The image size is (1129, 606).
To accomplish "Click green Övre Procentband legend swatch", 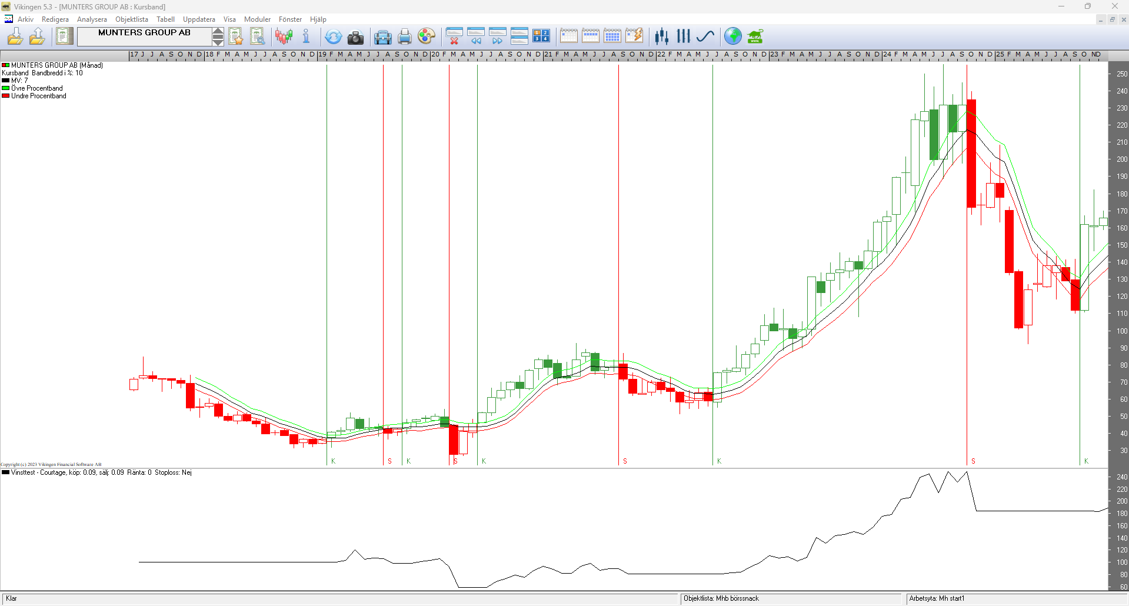I will pos(5,88).
